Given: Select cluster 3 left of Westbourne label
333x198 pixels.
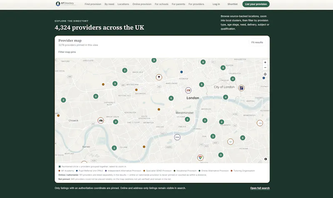Looking at the screenshot, I should pos(115,84).
